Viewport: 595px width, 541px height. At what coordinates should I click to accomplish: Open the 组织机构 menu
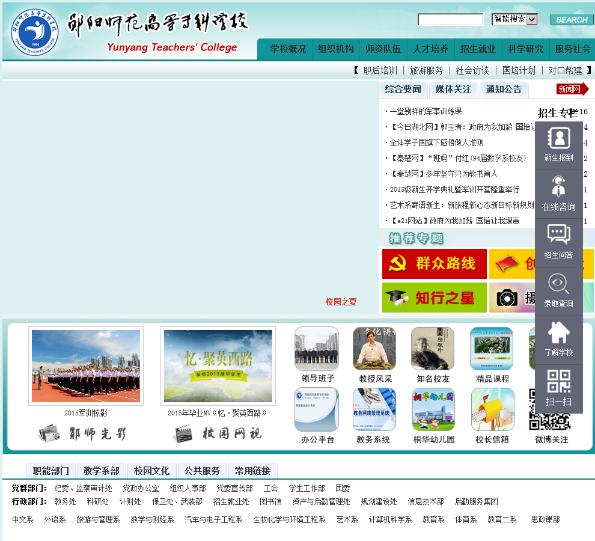(x=336, y=49)
